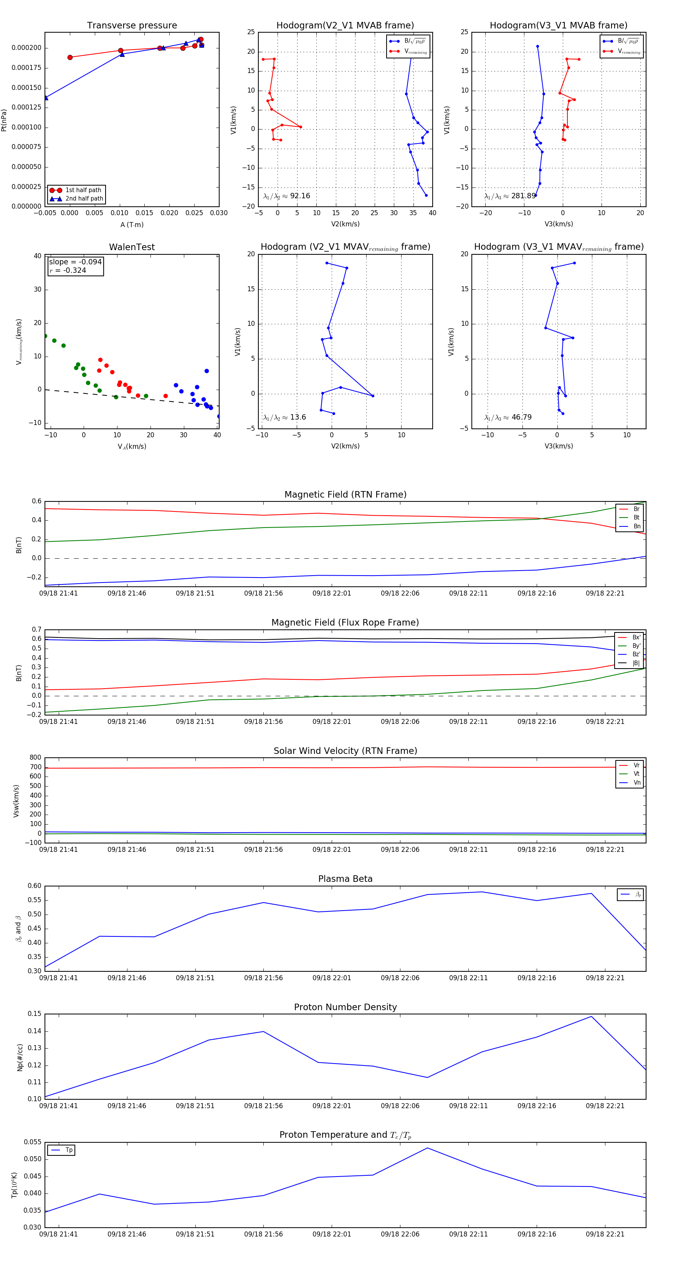This screenshot has height=1268, width=691.
Task: Click the 'V_A(km/s)' axis label of WalenTest
Action: pyautogui.click(x=132, y=446)
